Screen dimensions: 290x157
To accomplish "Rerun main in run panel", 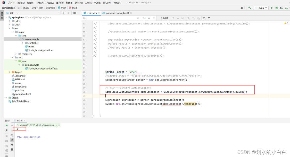I will point(7,125).
